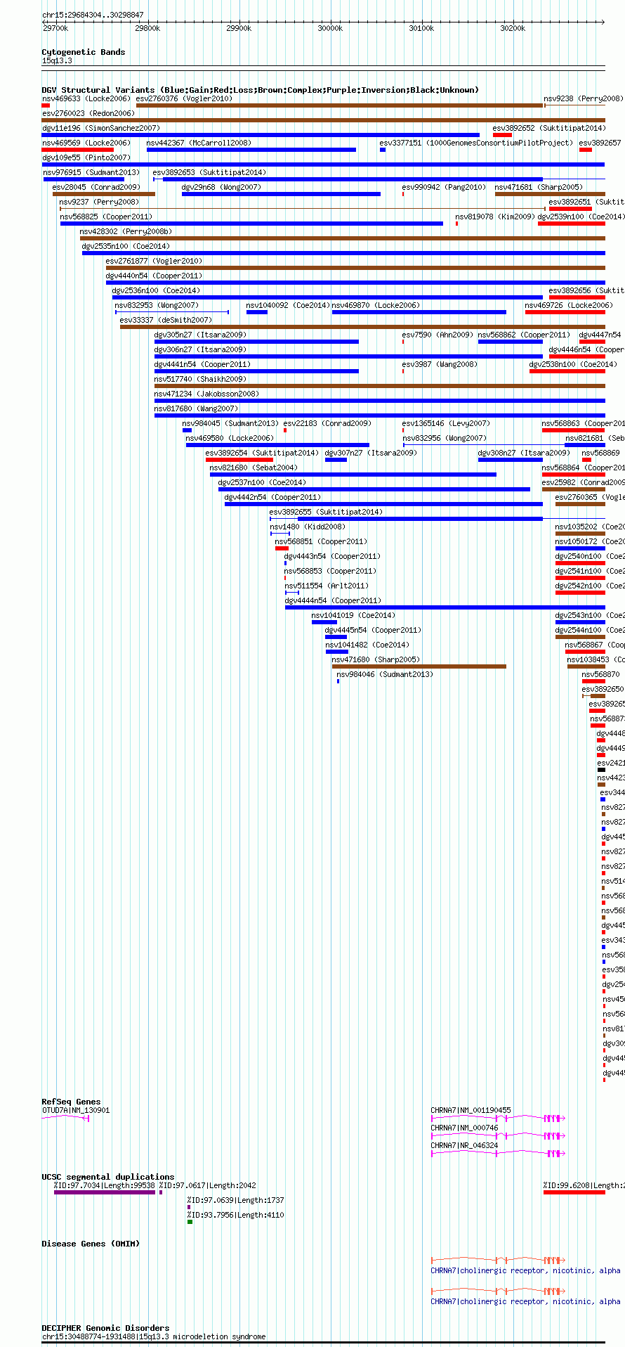Select variant nsv9238 (Perry2008)
This screenshot has width=625, height=1347.
coord(583,99)
